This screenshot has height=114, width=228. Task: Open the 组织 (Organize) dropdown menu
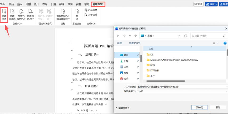pos(121,43)
